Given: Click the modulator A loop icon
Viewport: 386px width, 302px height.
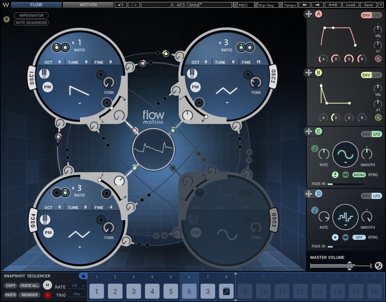Looking at the screenshot, I should pos(378,59).
